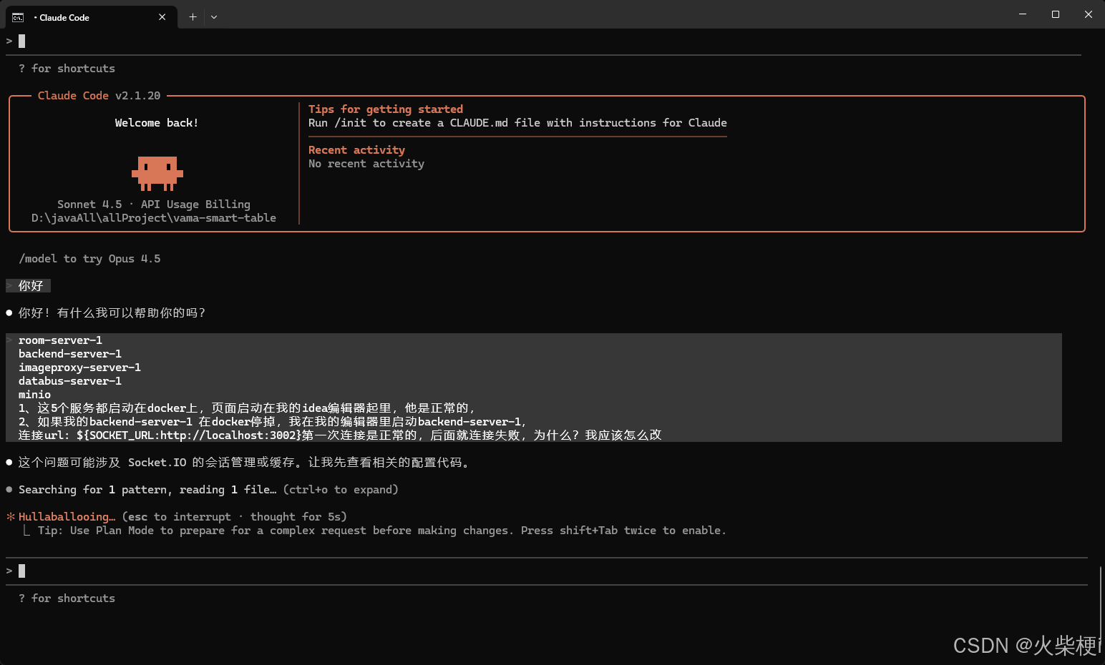
Task: Click the Plan Mode tip line
Action: [382, 531]
